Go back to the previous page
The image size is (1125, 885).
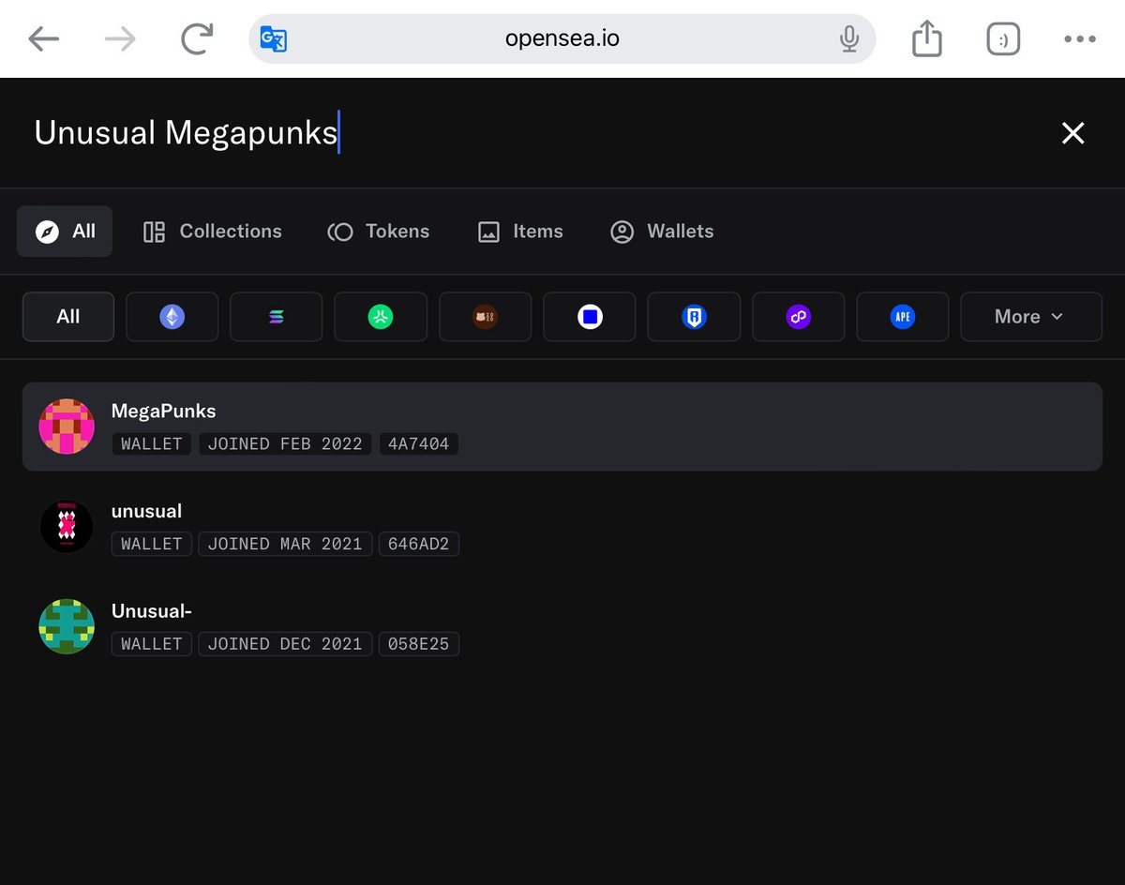44,38
